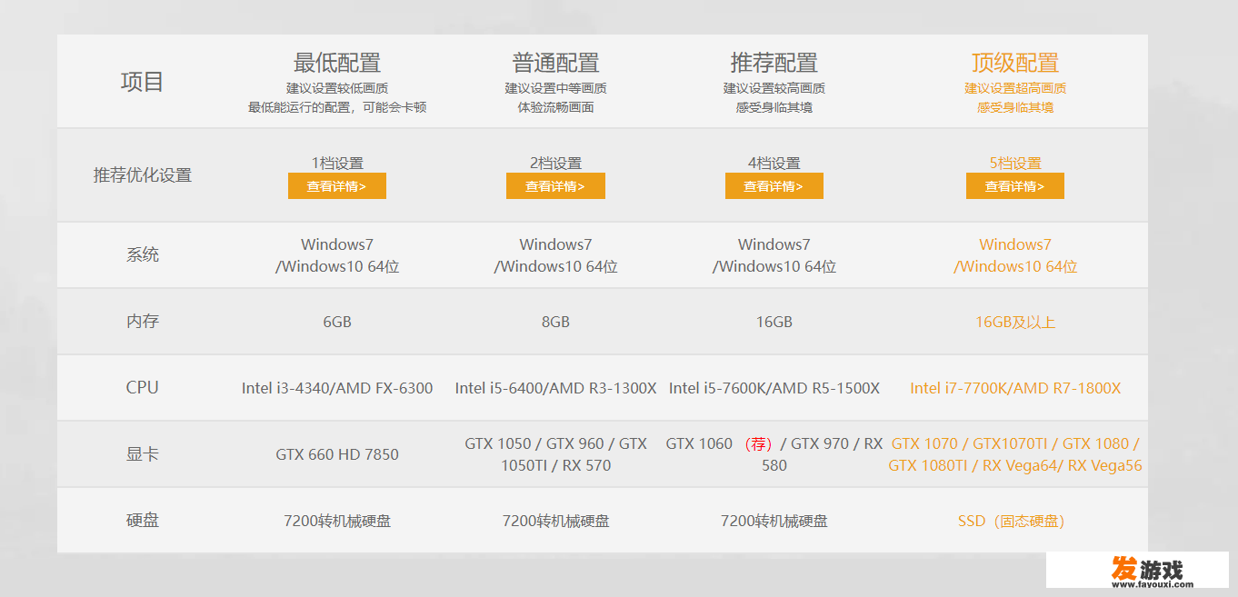Screen dimensions: 1238x597
Task: Select the 系统 row label
Action: (x=143, y=254)
